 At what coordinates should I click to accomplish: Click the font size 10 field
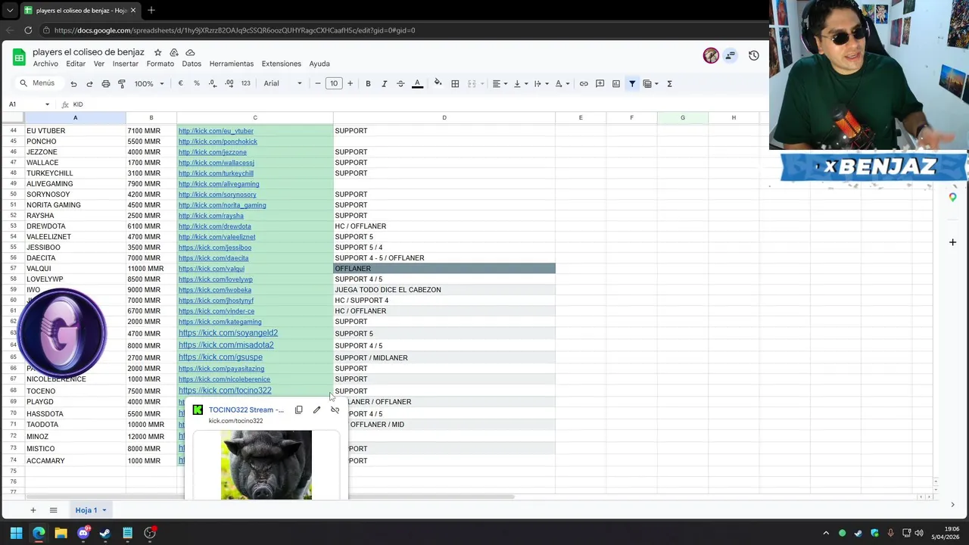(x=334, y=84)
